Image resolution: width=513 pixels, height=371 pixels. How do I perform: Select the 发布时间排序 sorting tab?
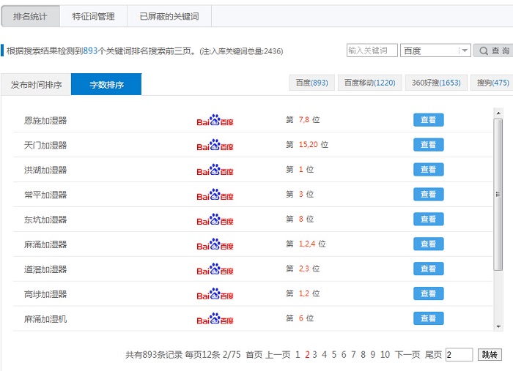(x=36, y=85)
